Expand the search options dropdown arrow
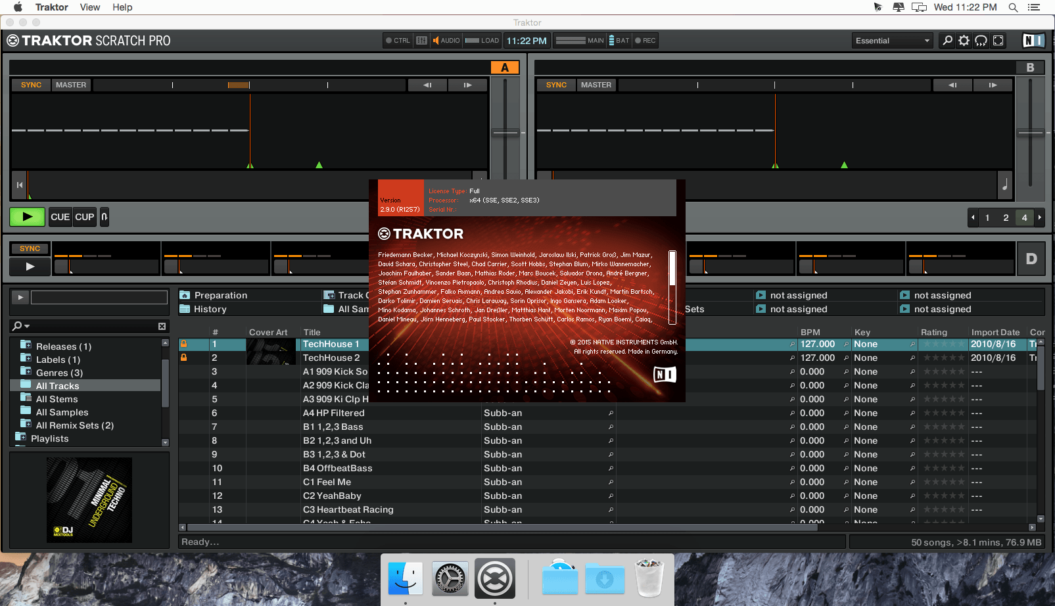This screenshot has width=1055, height=606. pyautogui.click(x=27, y=326)
